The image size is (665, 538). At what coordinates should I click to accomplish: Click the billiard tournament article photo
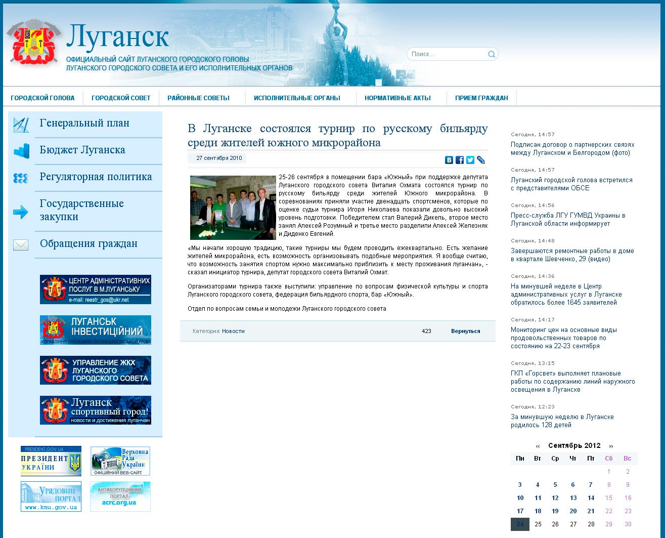(233, 208)
